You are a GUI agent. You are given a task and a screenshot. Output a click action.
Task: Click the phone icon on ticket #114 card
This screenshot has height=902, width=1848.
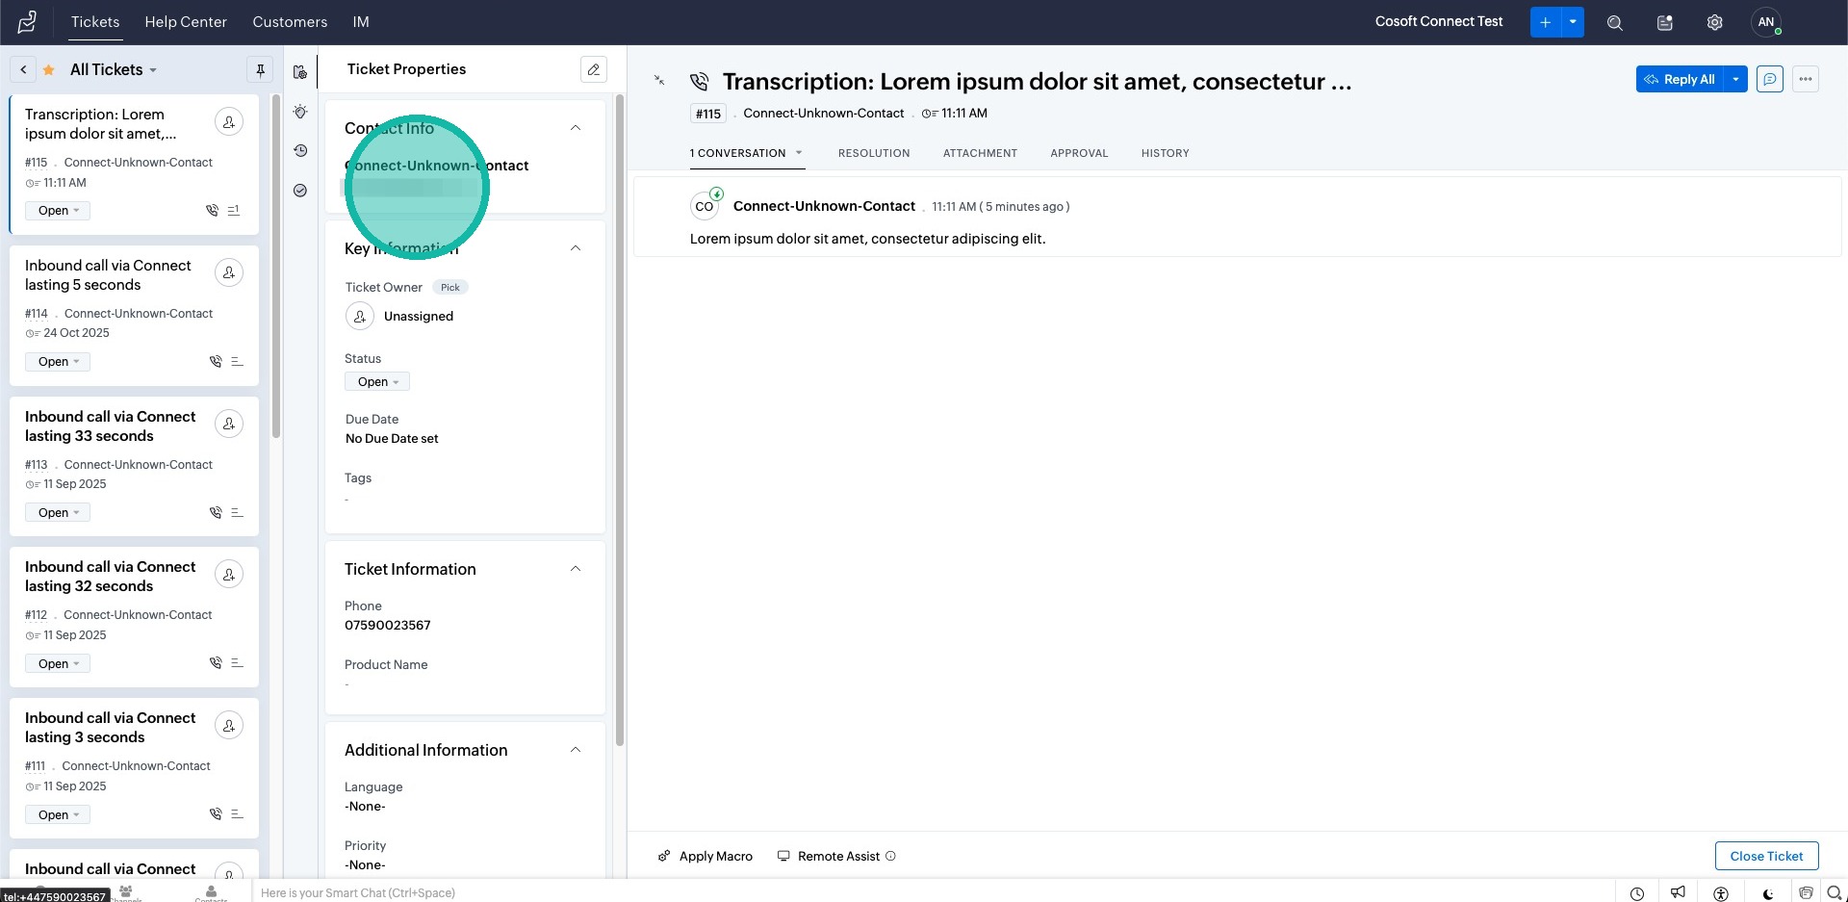click(x=216, y=362)
